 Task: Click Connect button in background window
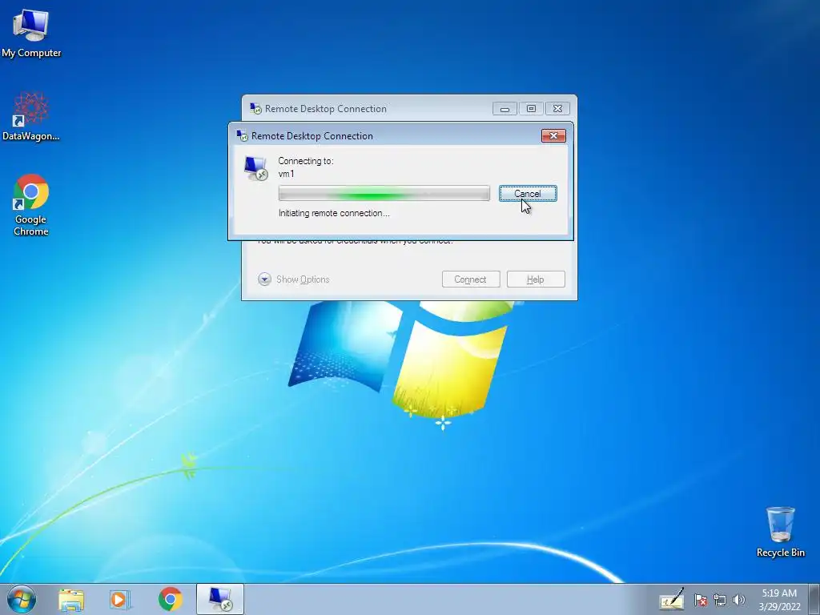(471, 279)
